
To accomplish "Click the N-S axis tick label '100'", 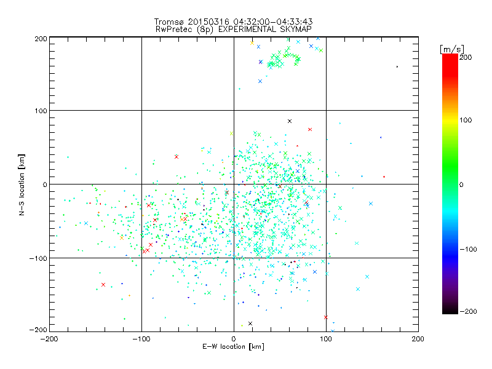I will point(41,111).
